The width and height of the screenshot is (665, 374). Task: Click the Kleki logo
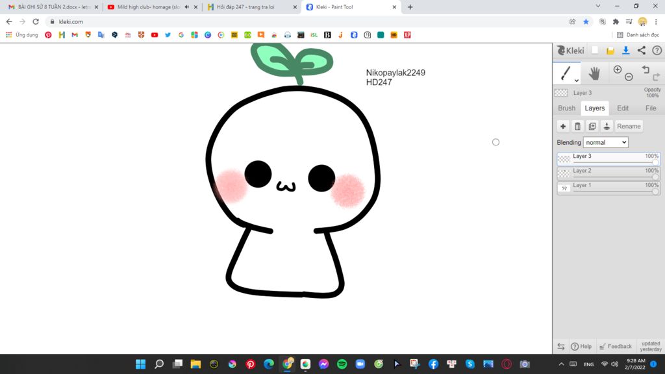(x=570, y=51)
